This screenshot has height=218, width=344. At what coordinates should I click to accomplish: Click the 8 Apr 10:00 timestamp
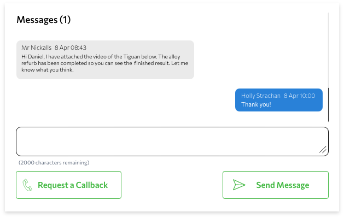coord(300,96)
